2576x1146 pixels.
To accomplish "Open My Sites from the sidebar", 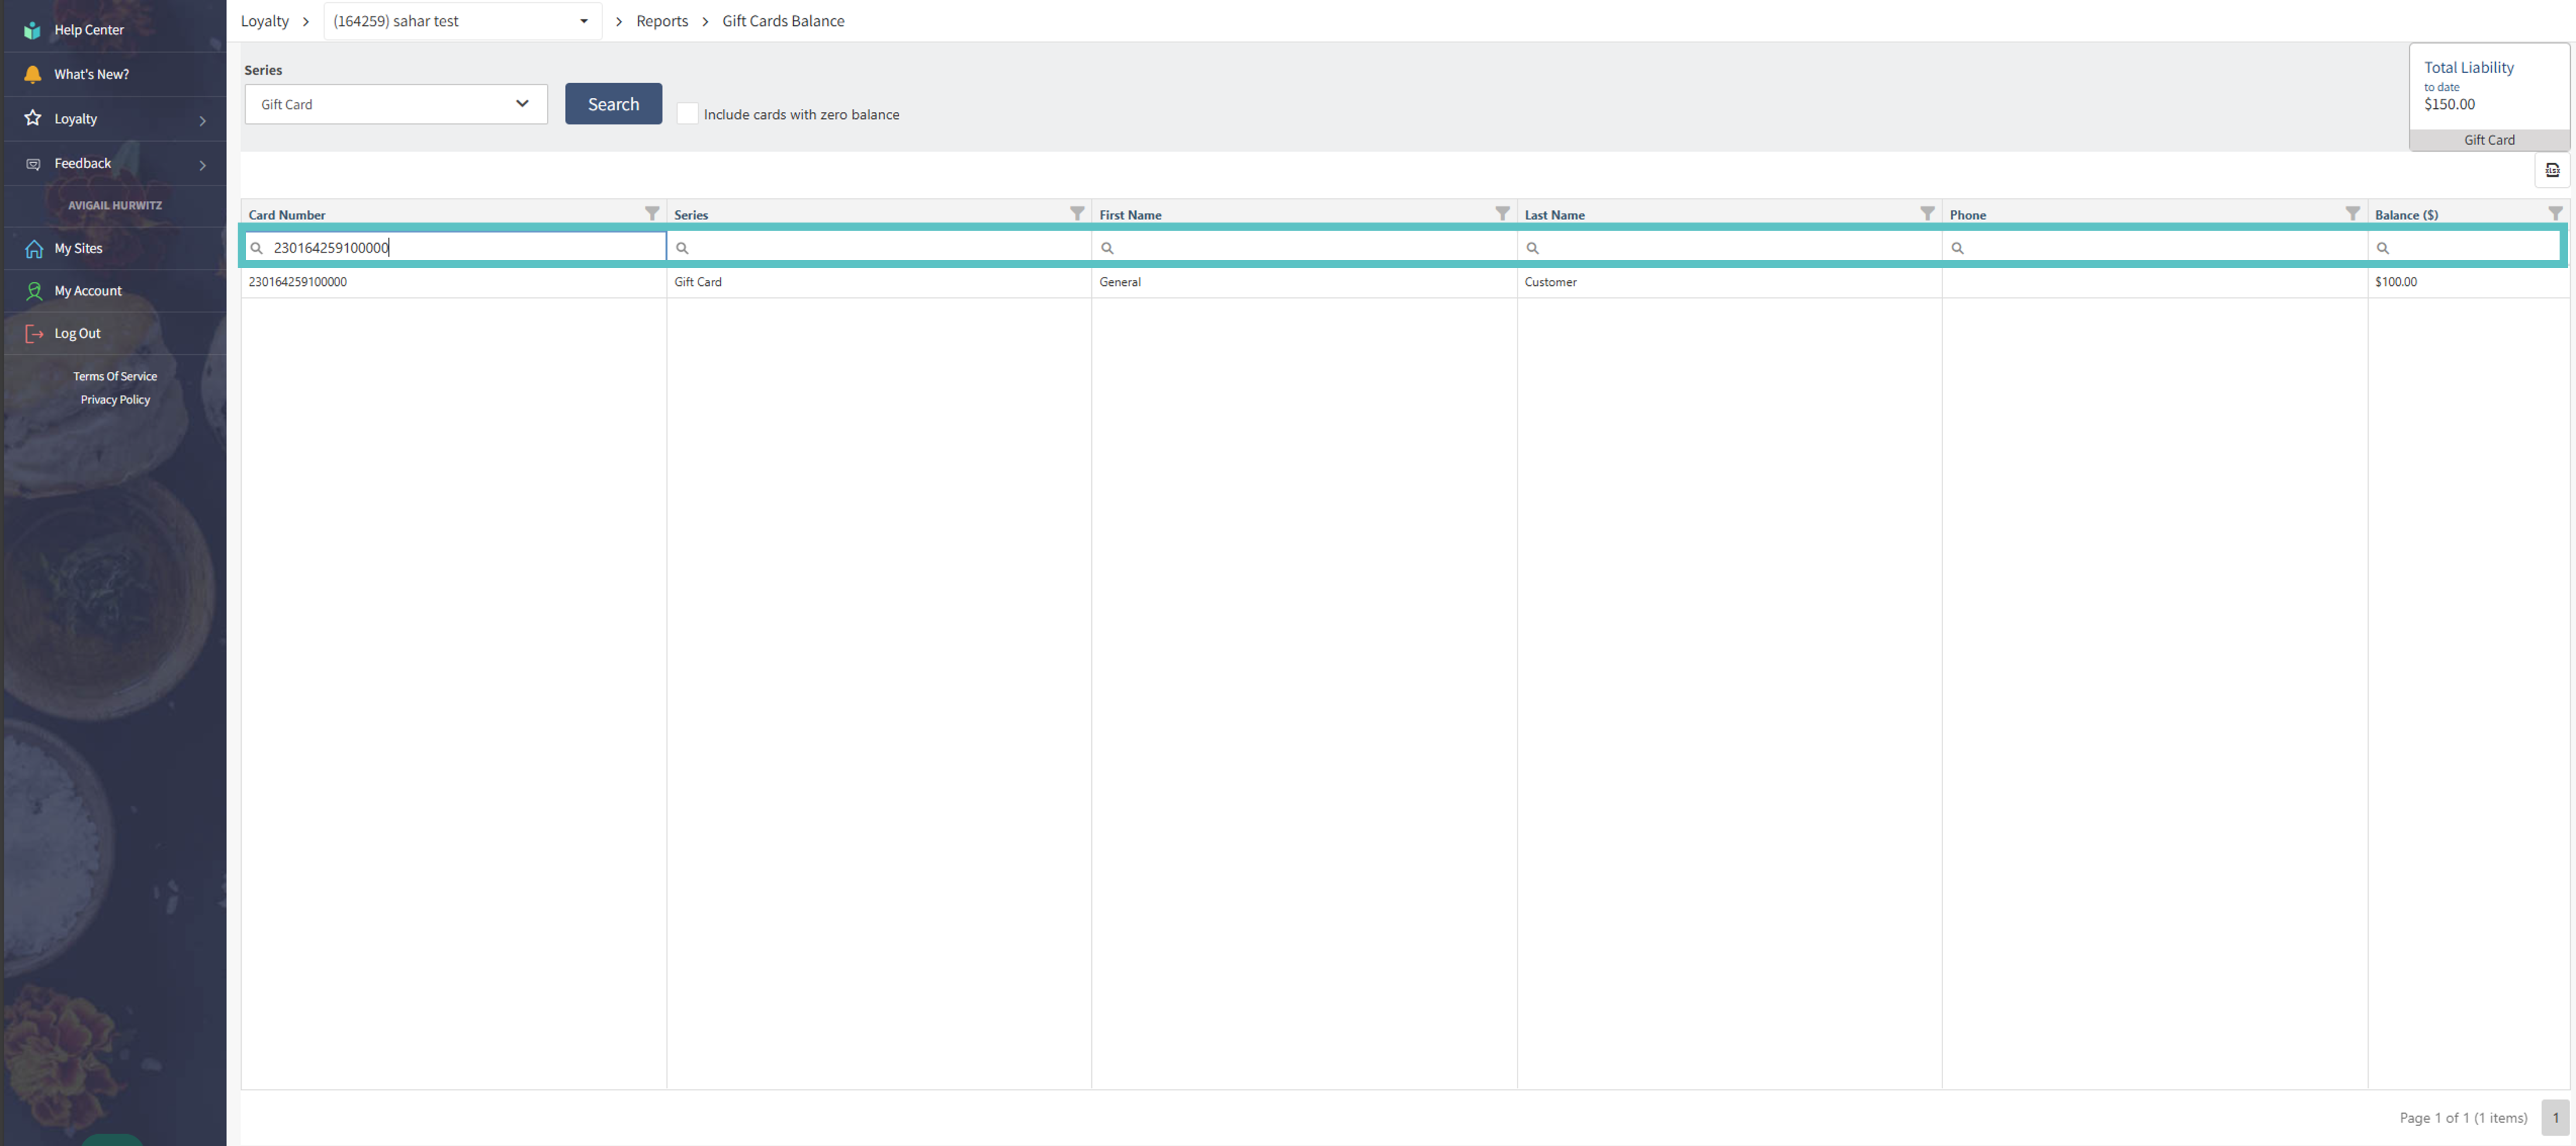I will click(x=78, y=248).
